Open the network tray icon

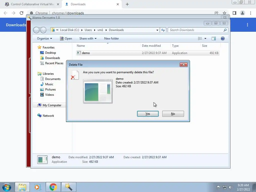pyautogui.click(x=225, y=187)
